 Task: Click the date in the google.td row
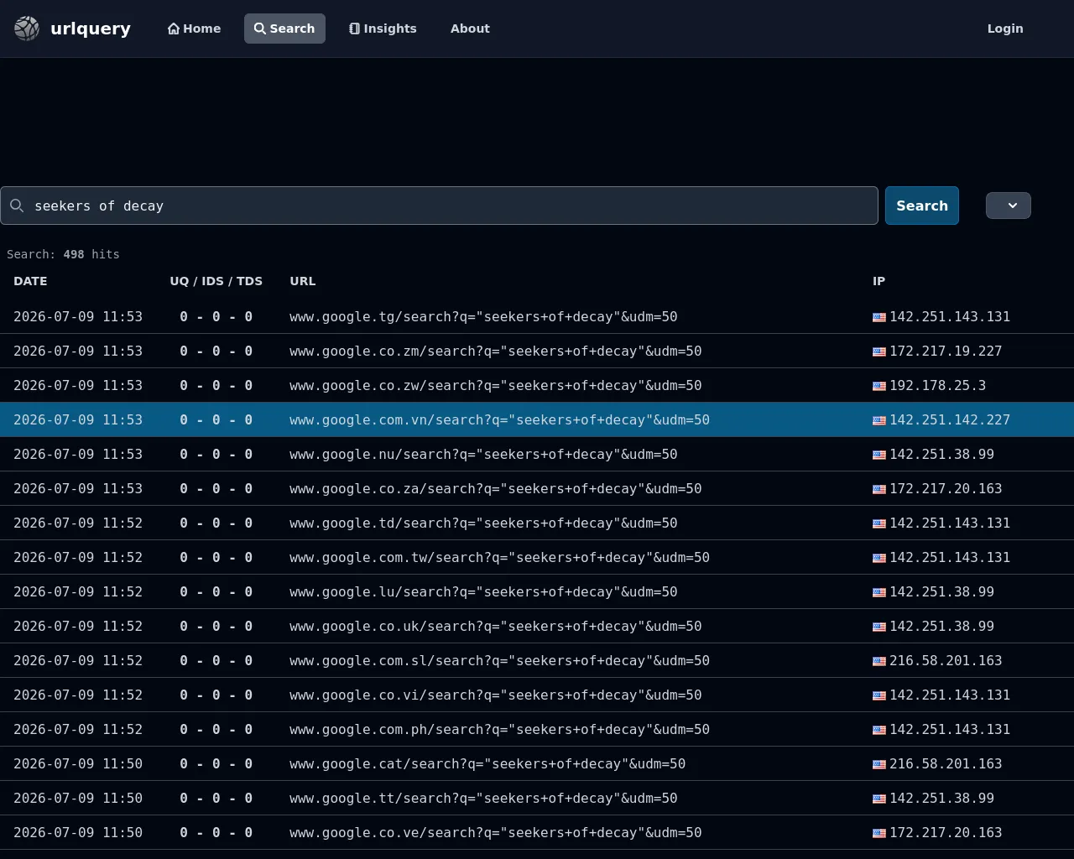tap(78, 523)
